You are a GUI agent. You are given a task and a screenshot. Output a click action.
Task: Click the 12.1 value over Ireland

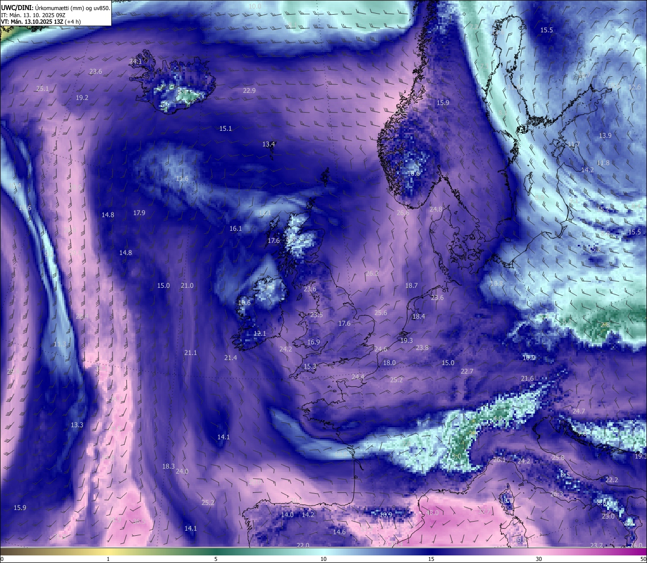[260, 334]
